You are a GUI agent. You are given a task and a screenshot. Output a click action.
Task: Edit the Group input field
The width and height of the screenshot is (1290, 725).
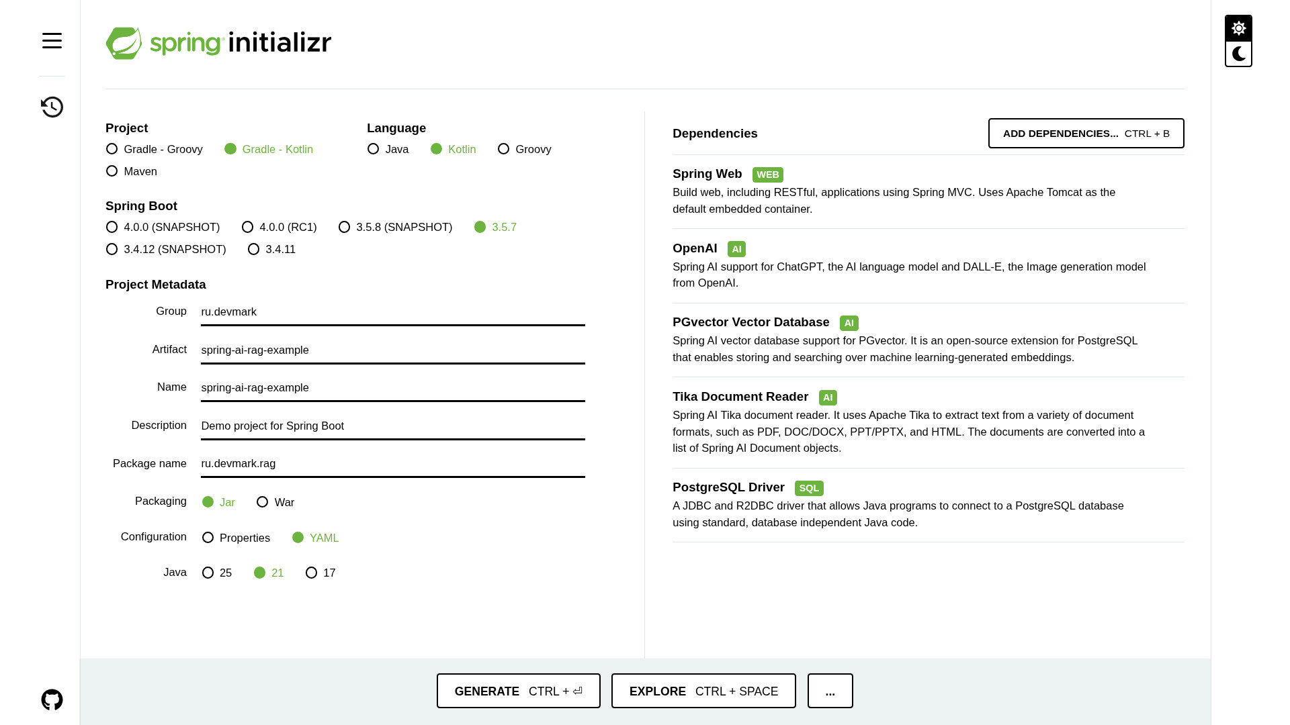point(392,312)
